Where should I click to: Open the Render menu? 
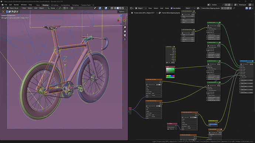tap(16, 5)
